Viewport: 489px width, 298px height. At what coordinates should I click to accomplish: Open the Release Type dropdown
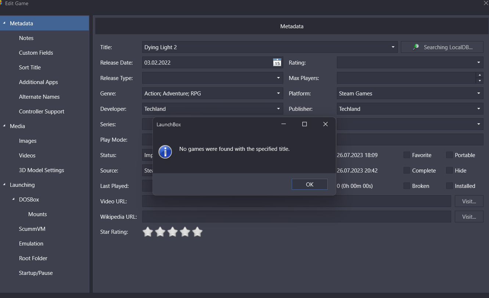(x=278, y=78)
